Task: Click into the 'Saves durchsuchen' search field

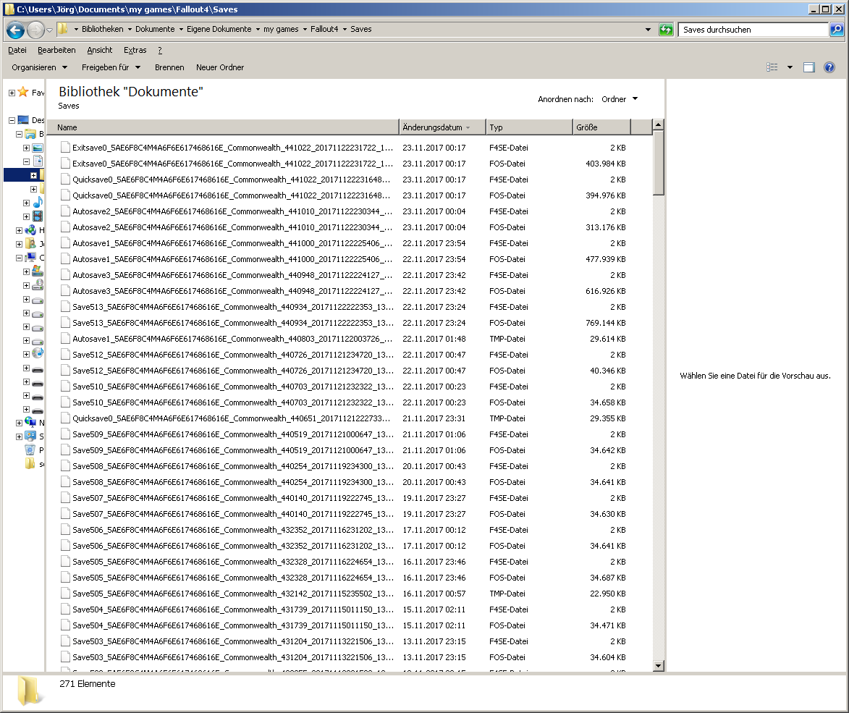Action: coord(753,30)
